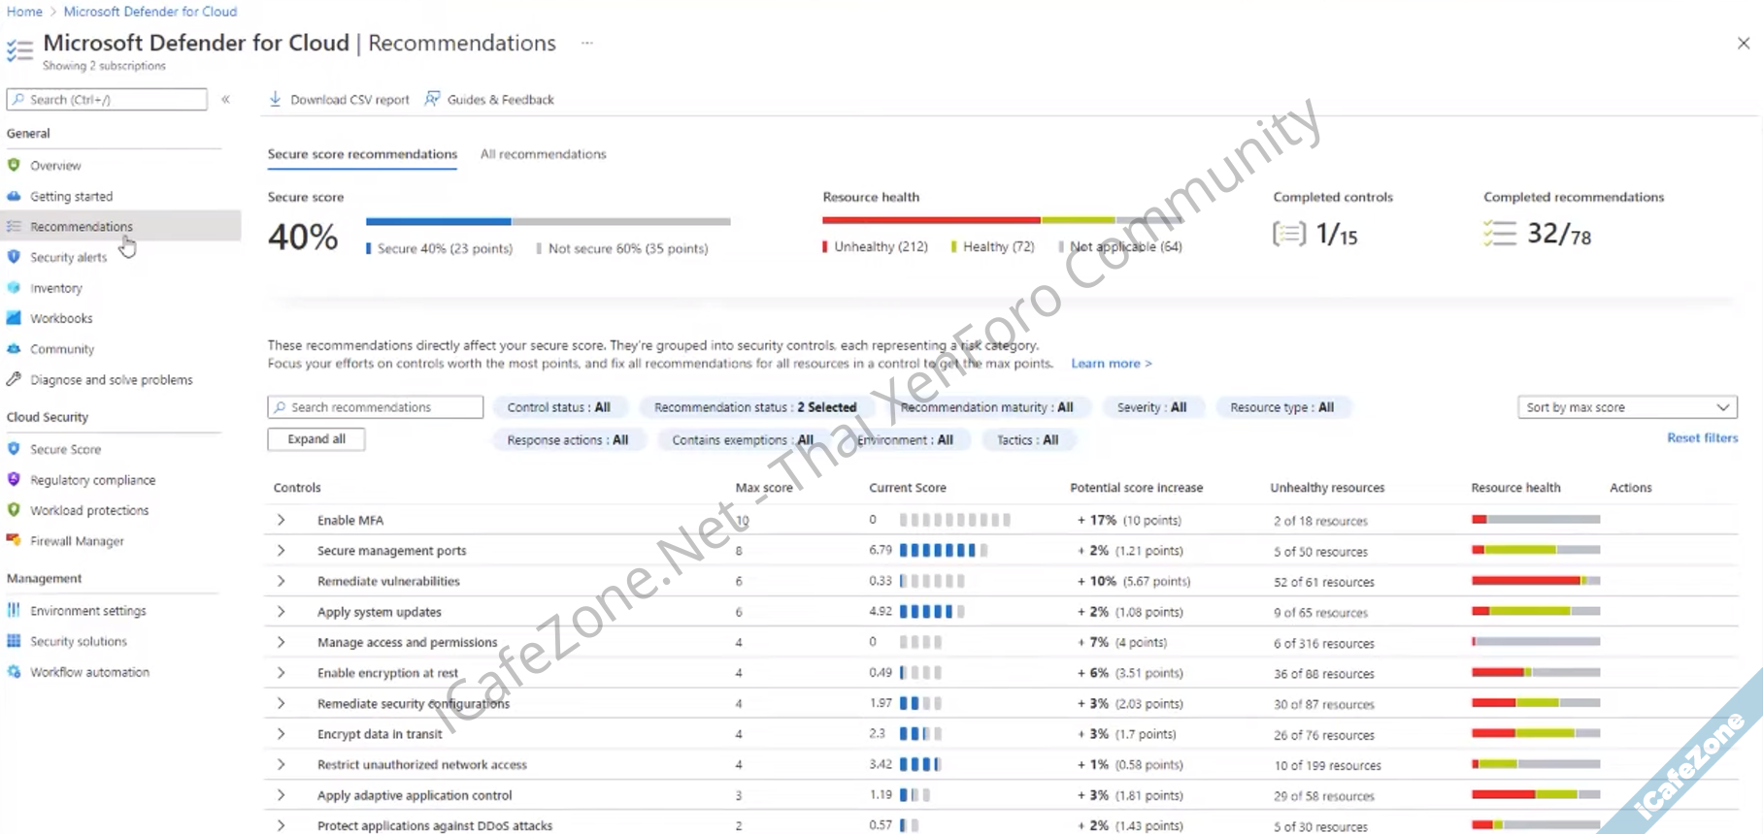The image size is (1763, 834).
Task: Switch to the All recommendations tab
Action: click(543, 154)
